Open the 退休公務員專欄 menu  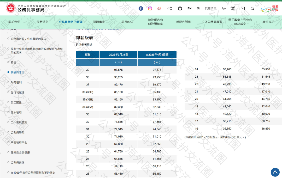click(x=212, y=22)
